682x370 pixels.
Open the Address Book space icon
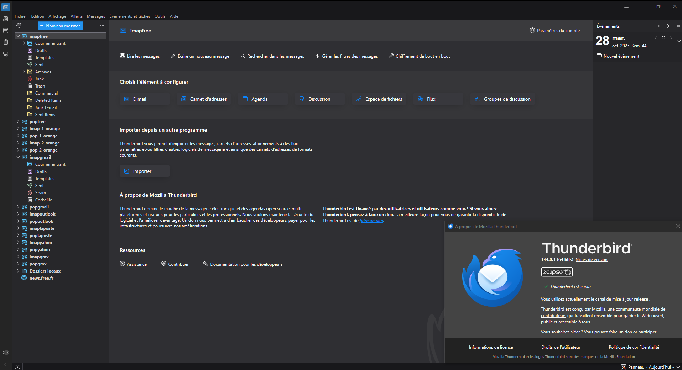click(6, 19)
